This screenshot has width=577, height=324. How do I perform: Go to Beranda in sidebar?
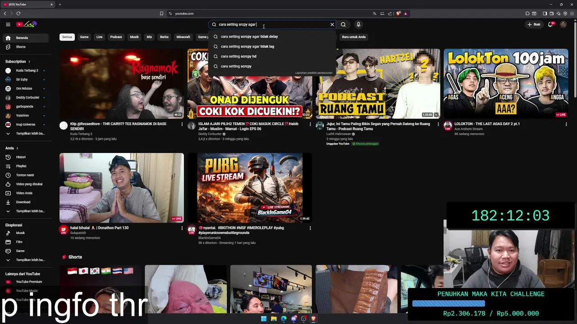(x=25, y=38)
